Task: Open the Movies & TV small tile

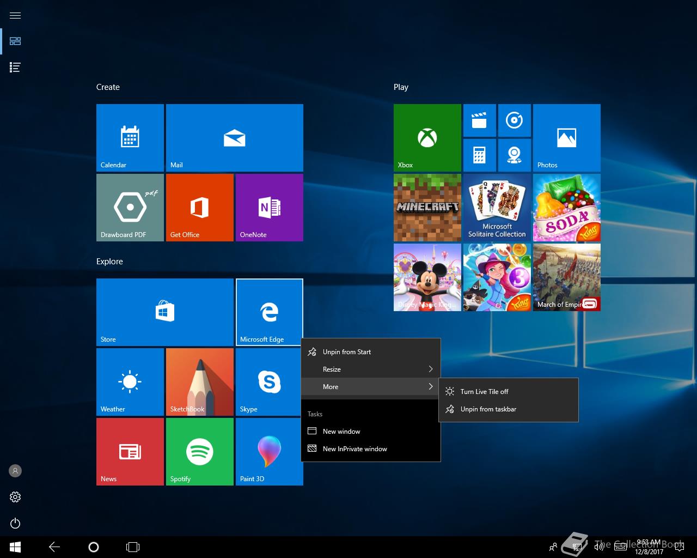Action: [480, 120]
